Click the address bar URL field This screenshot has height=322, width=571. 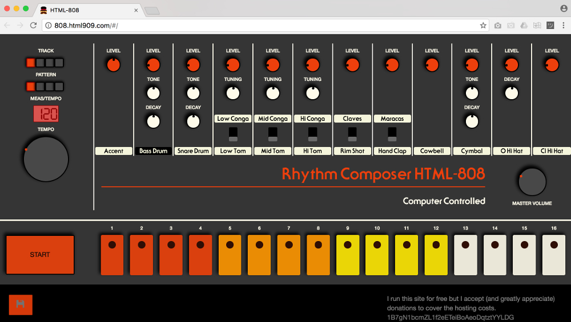pos(265,26)
